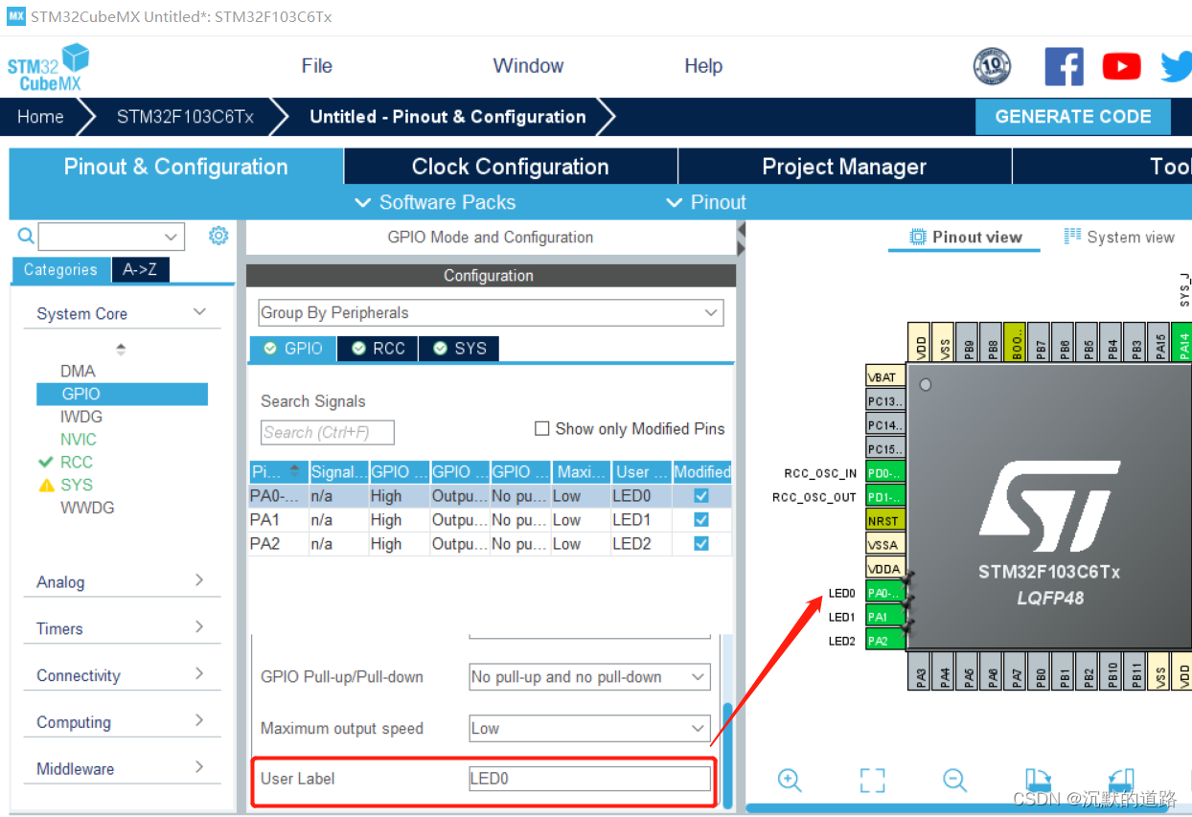Click the configuration panel vertical scrollbar
This screenshot has width=1192, height=817.
[727, 757]
